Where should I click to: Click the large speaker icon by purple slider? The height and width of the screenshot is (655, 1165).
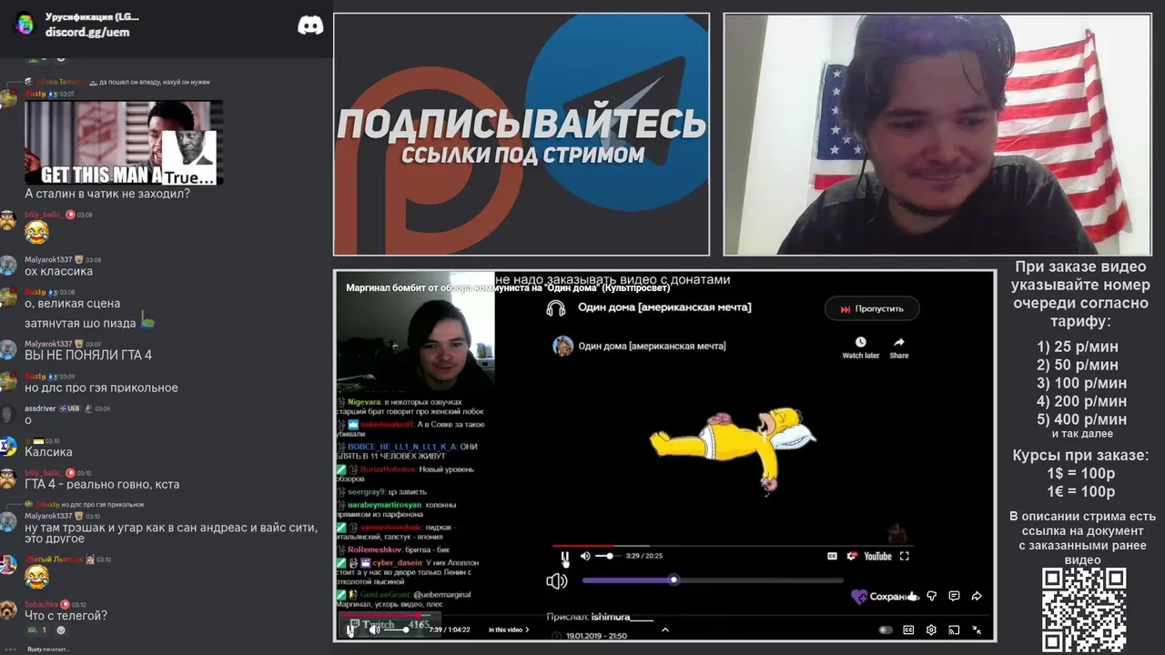click(x=556, y=580)
